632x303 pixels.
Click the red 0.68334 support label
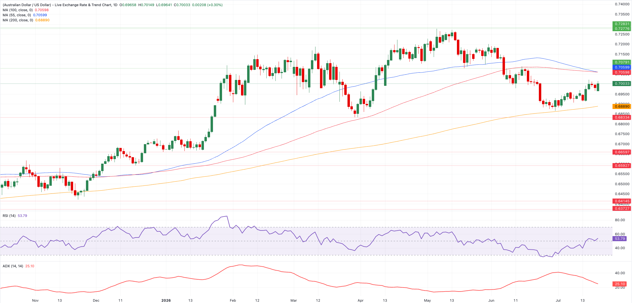coord(622,117)
